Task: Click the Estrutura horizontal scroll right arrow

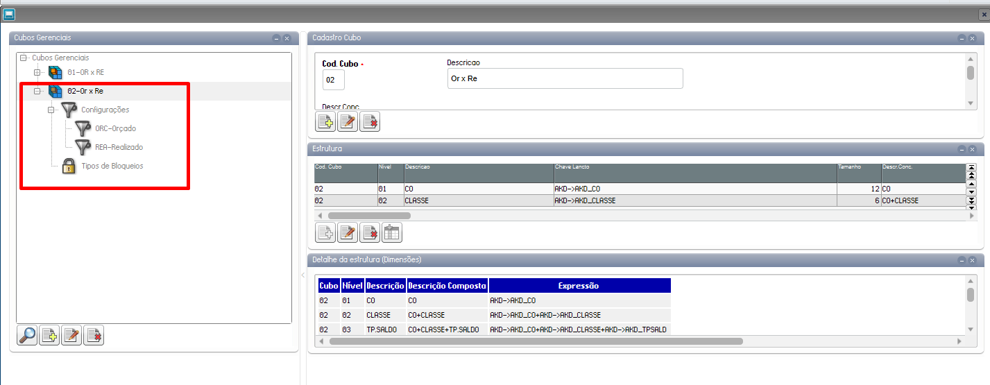Action: 971,216
